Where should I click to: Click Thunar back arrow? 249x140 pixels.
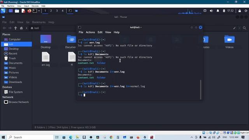coord(4,28)
